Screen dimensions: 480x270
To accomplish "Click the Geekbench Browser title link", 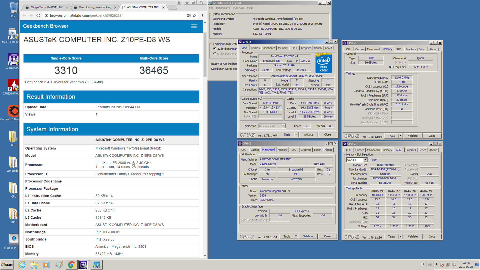I will (x=45, y=26).
